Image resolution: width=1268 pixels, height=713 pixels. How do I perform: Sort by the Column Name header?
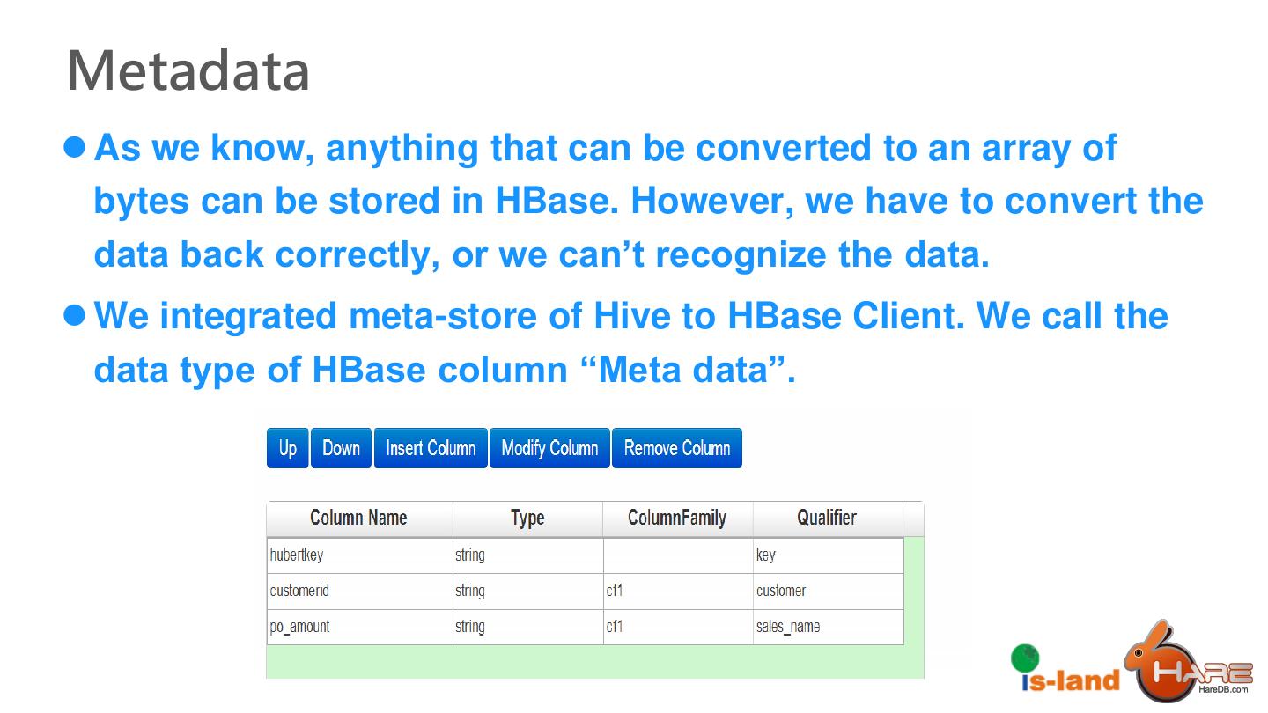pos(359,518)
